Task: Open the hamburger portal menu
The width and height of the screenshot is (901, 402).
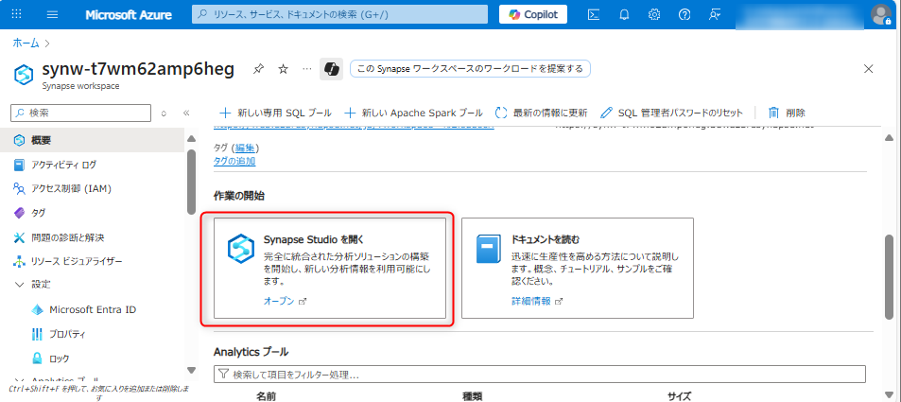Action: (x=52, y=14)
